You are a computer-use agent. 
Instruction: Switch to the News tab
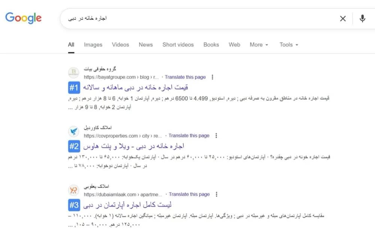[x=145, y=45]
